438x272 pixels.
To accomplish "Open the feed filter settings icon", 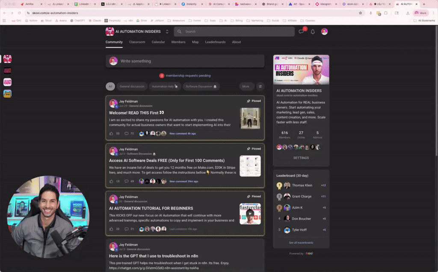I will pos(260,86).
